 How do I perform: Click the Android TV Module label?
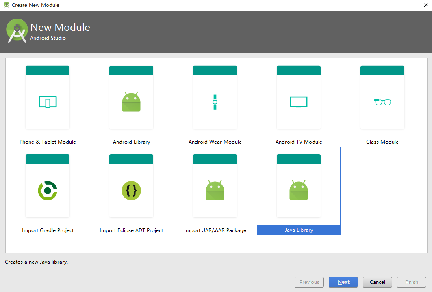[x=299, y=142]
